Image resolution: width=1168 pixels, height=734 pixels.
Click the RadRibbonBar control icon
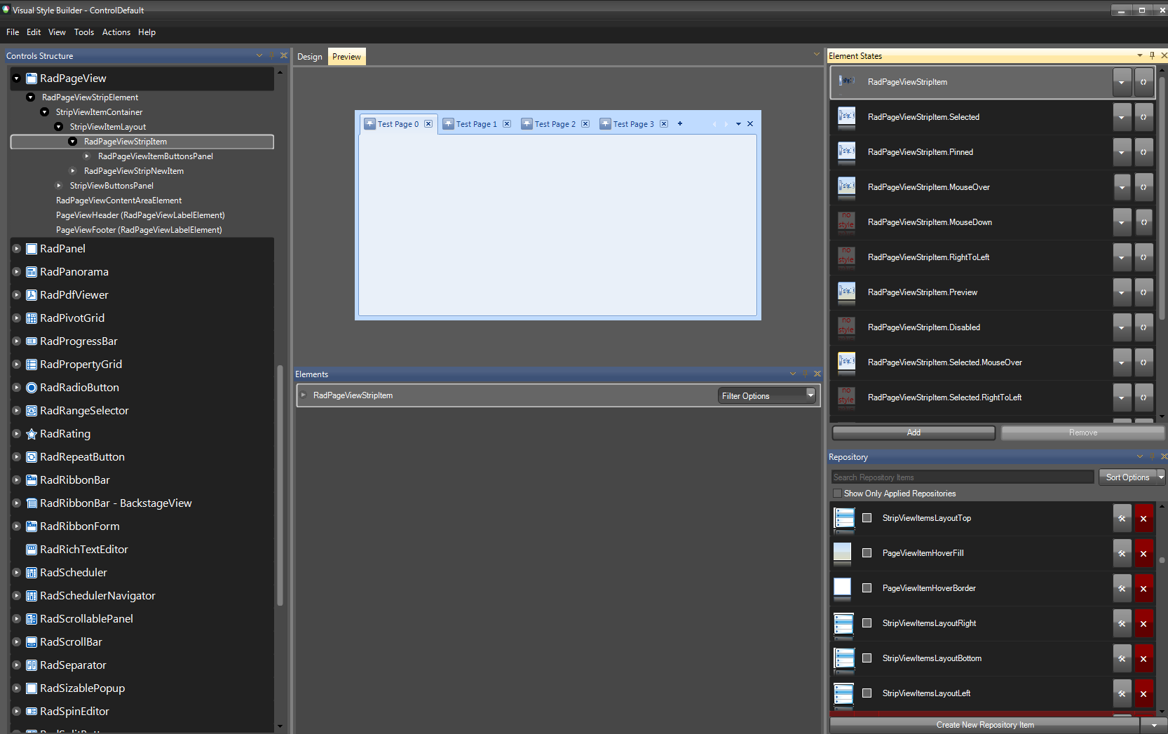(x=32, y=480)
